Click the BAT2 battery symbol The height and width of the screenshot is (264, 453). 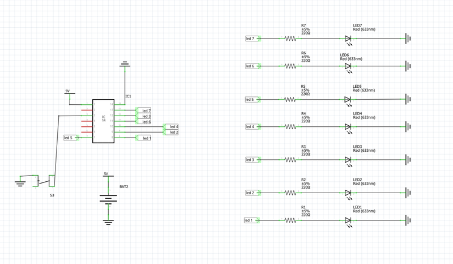tap(108, 199)
